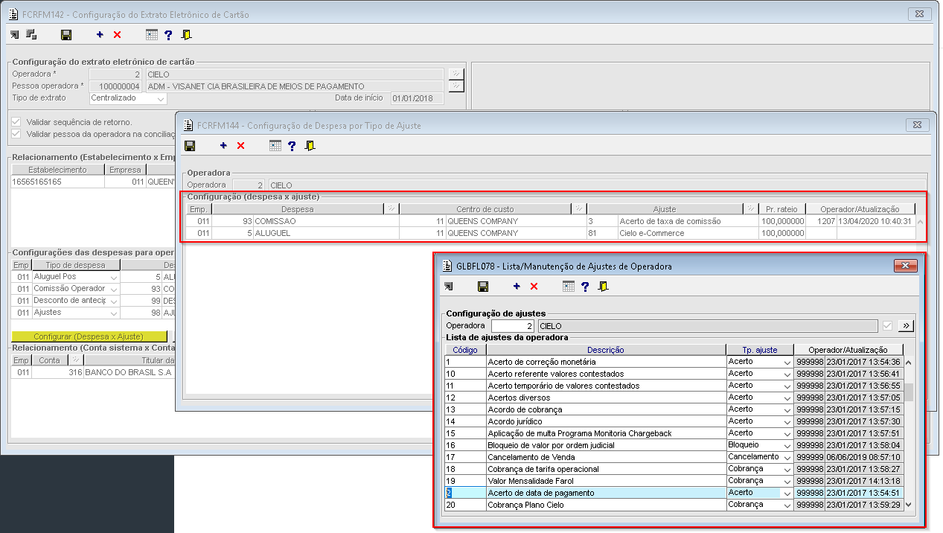943x533 pixels.
Task: Click the help question mark in FCRFM142 toolbar
Action: click(168, 34)
